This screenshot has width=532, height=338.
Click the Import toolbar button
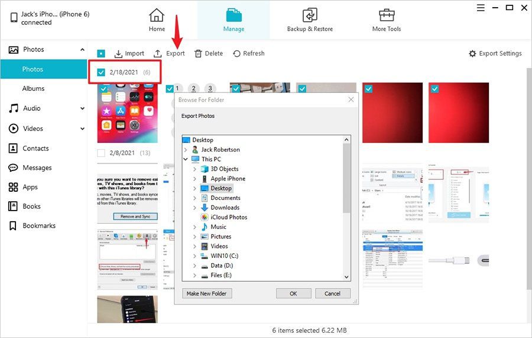pos(129,54)
